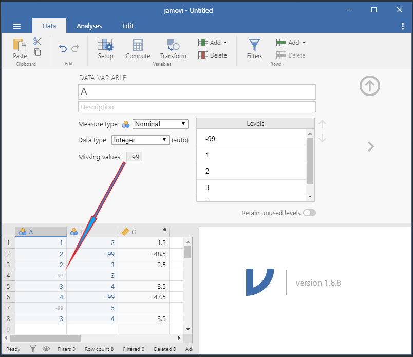Open Measure type Nominal dropdown
This screenshot has width=413, height=357.
(160, 124)
